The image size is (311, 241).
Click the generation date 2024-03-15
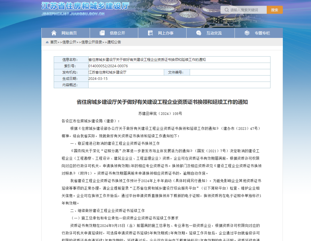tap(98, 79)
